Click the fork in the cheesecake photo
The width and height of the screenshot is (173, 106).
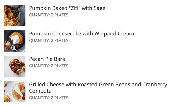pos(13,47)
